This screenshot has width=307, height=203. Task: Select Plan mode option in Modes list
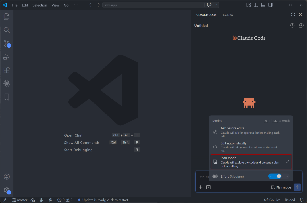click(251, 162)
